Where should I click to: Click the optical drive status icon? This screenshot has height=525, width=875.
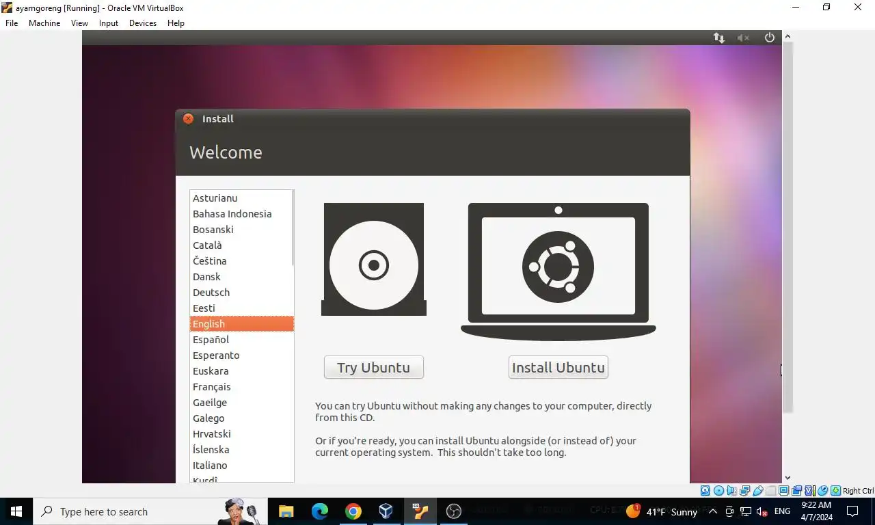pyautogui.click(x=718, y=491)
